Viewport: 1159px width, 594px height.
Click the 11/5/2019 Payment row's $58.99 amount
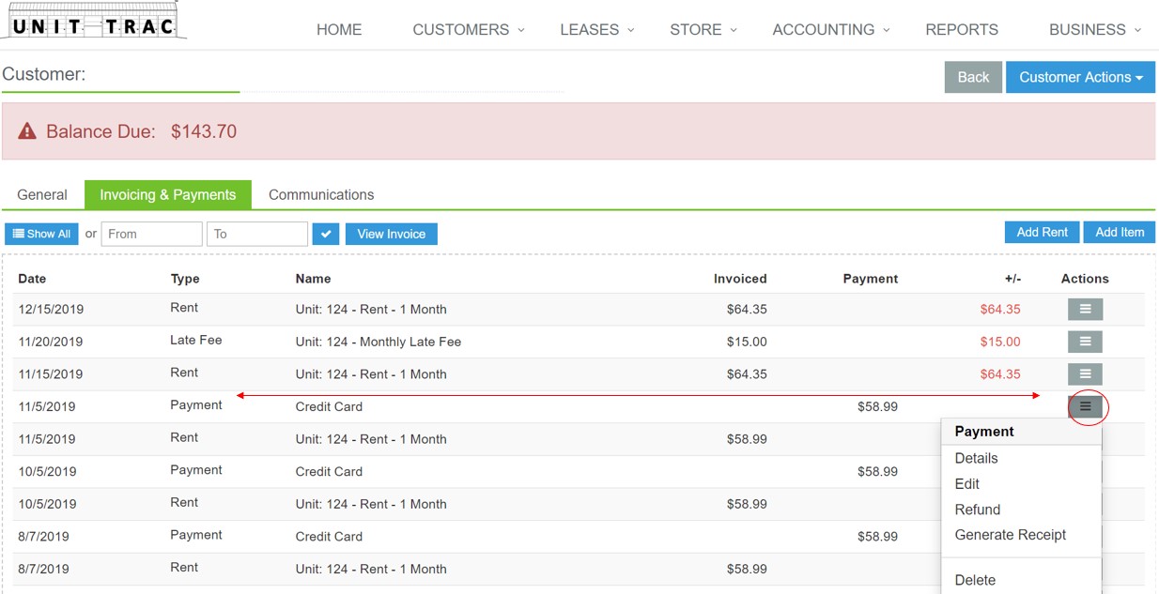[877, 406]
